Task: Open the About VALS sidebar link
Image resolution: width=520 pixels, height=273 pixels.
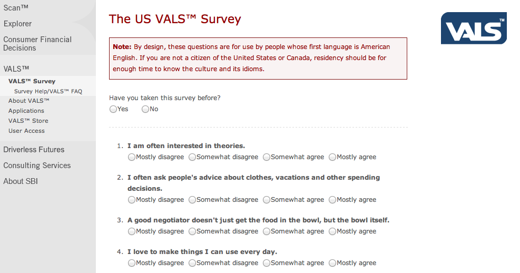Action: click(x=29, y=101)
